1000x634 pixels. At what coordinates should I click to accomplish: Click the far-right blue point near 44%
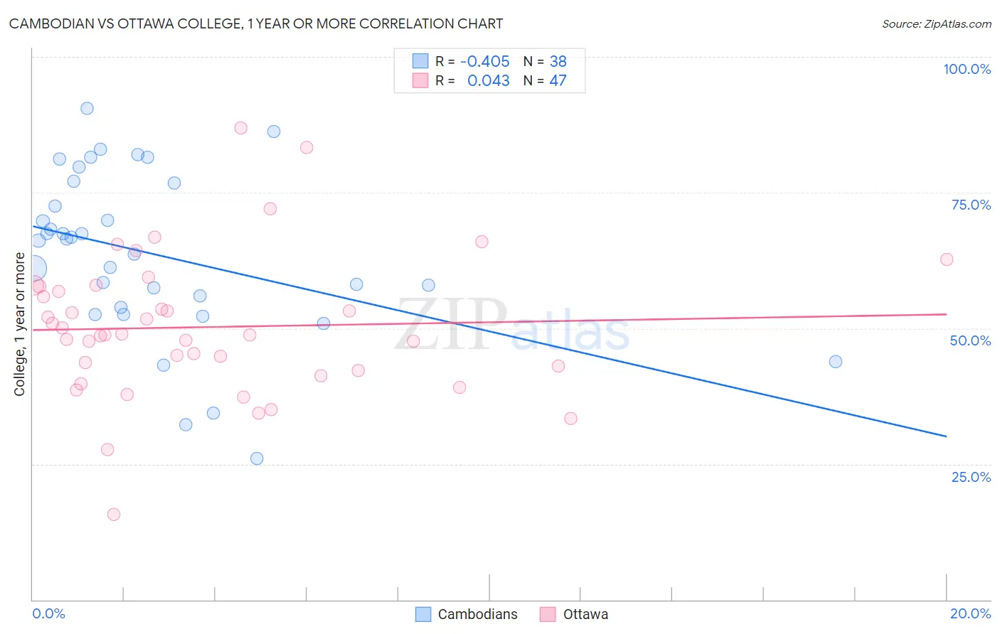[x=836, y=362]
